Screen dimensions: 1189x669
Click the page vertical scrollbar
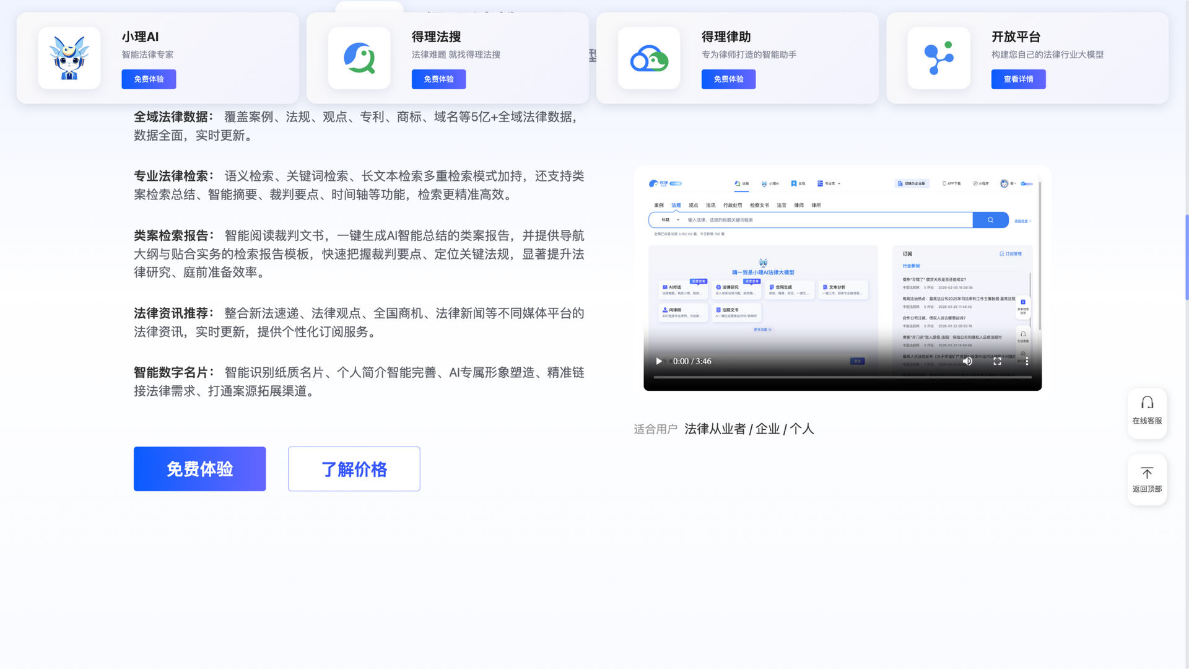pos(1187,257)
